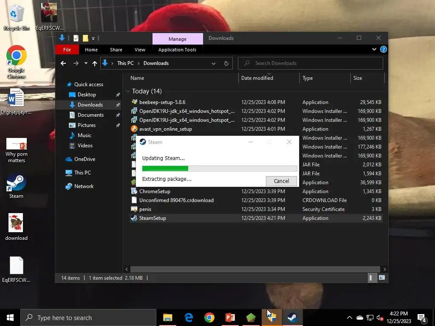Click the taskbar 'Type here to search' box
This screenshot has width=435, height=326.
[88, 318]
